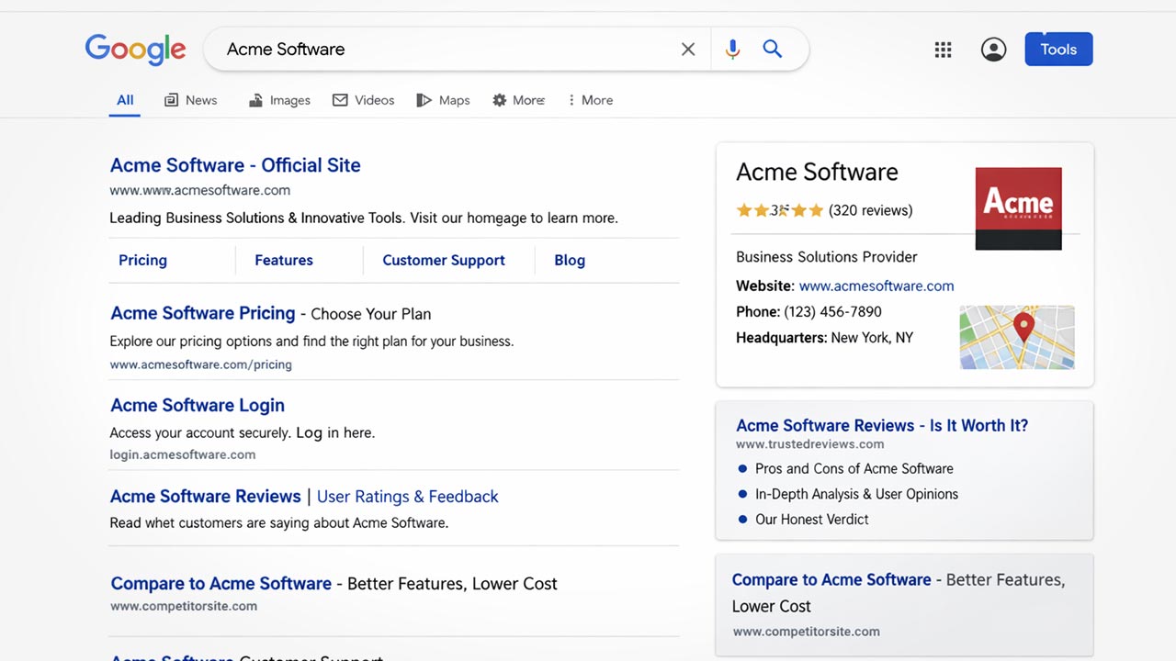
Task: Open the map thumbnail with red pin
Action: click(1017, 337)
